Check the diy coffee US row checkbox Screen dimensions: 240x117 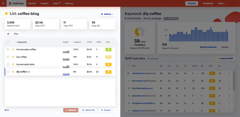[8, 72]
